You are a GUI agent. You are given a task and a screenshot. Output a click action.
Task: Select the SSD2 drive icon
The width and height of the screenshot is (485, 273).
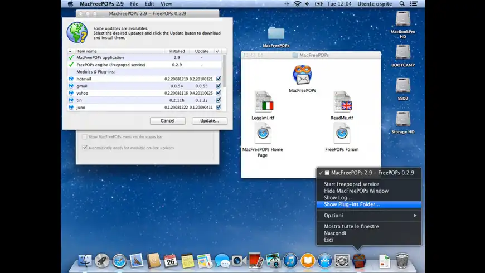[x=402, y=86]
